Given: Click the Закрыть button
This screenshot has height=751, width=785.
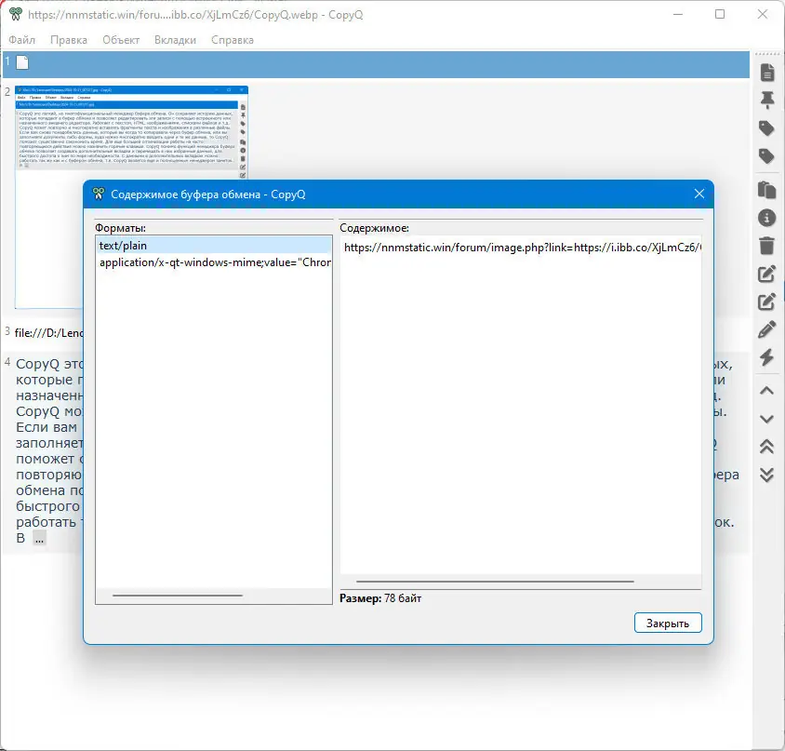Looking at the screenshot, I should point(668,623).
